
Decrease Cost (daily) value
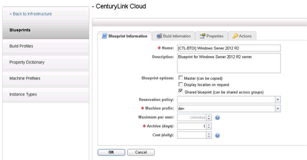click(209, 137)
